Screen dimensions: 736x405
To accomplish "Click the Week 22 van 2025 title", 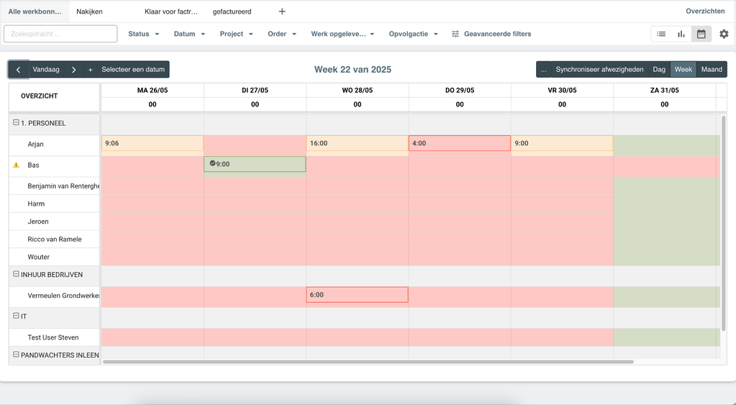I will coord(353,70).
